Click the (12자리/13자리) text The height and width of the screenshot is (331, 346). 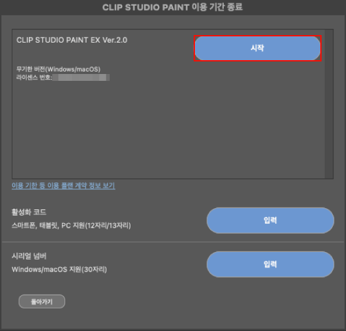(108, 226)
